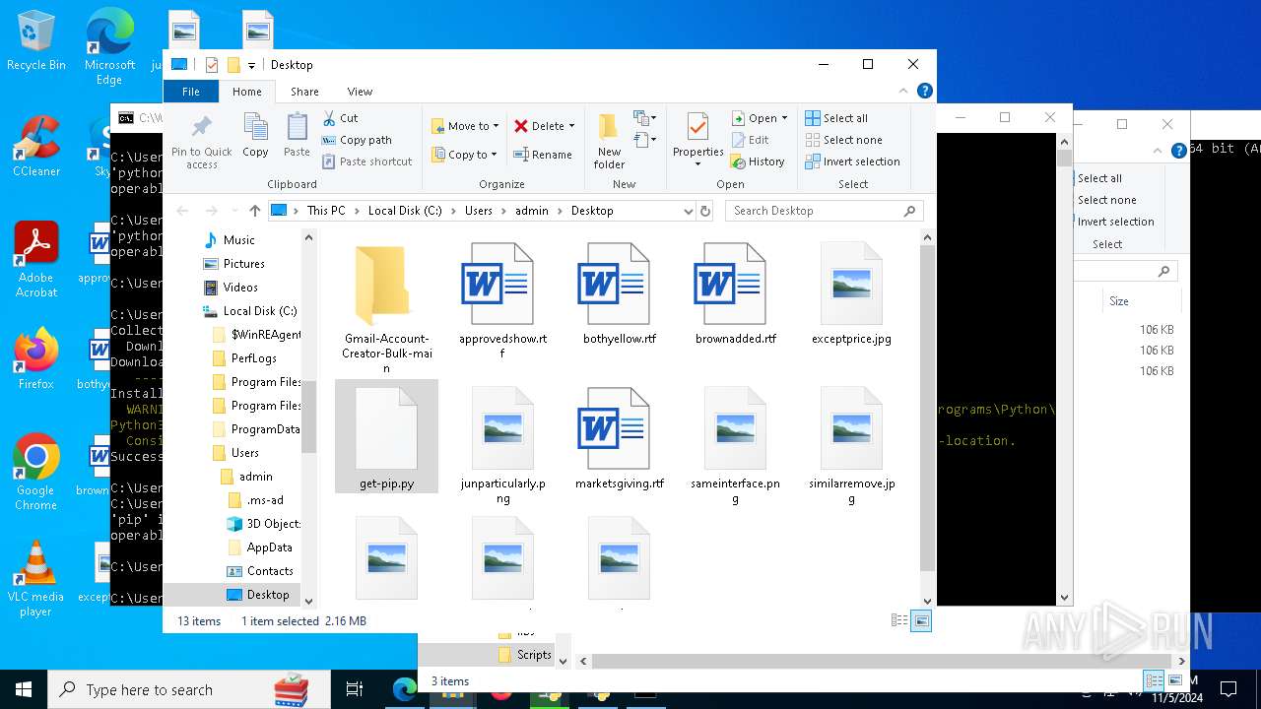Switch to large icons view layout icon
1261x709 pixels.
(x=920, y=620)
